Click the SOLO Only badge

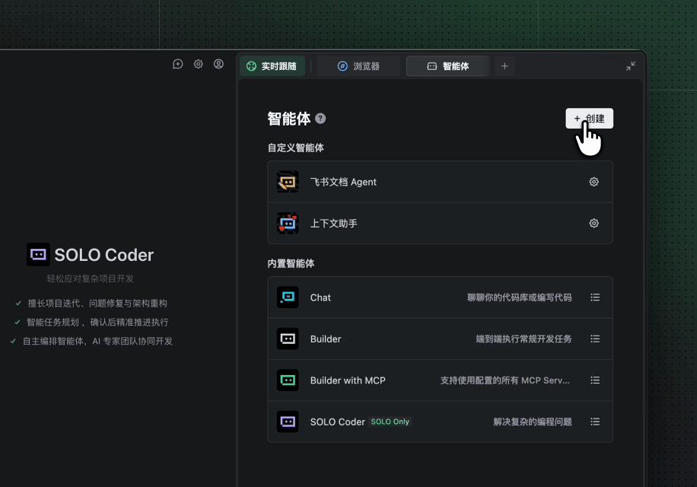(390, 422)
